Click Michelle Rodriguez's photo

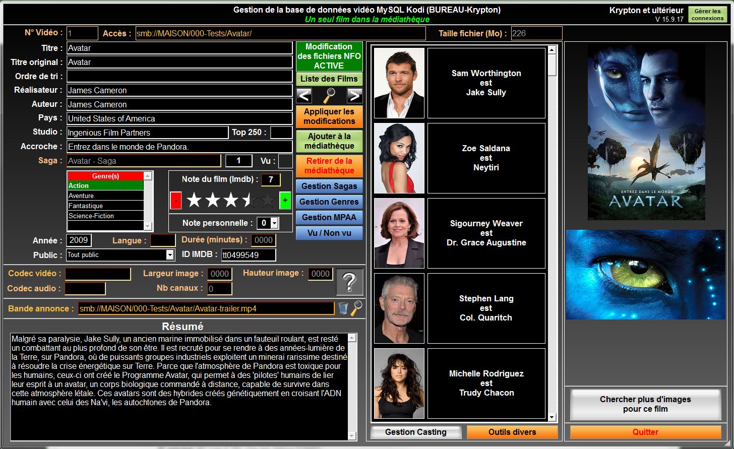(x=399, y=383)
